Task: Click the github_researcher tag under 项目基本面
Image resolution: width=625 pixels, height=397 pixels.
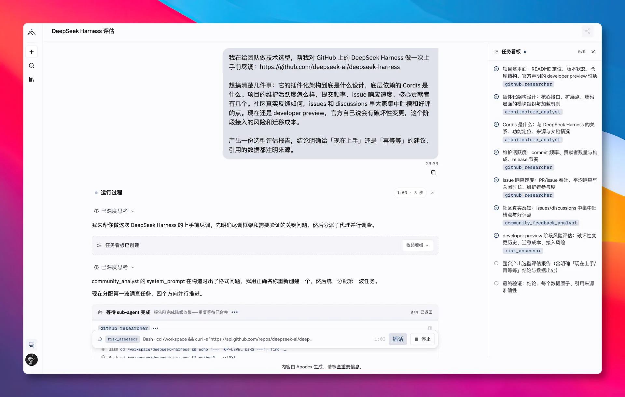Action: point(528,84)
